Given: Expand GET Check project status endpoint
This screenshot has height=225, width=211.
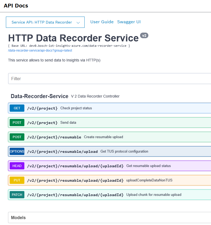Looking at the screenshot, I should click(x=76, y=108).
